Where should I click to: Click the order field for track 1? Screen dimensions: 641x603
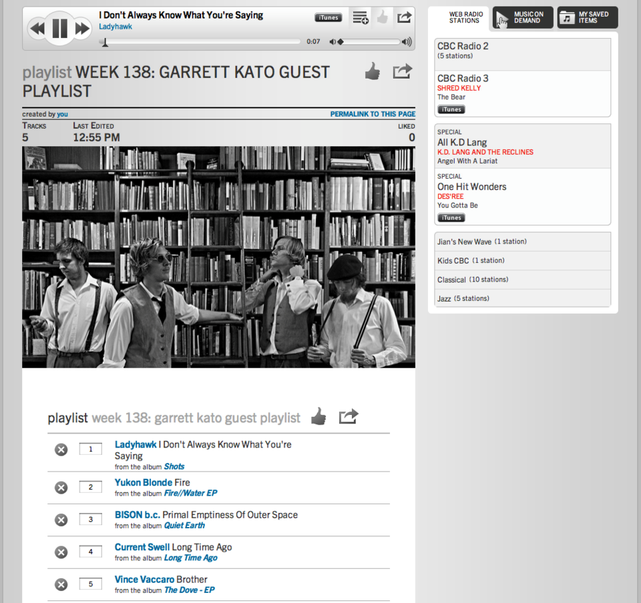click(91, 449)
